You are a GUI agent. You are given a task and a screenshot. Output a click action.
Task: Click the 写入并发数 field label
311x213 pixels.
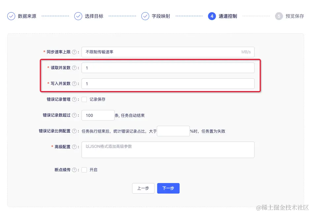[60, 84]
